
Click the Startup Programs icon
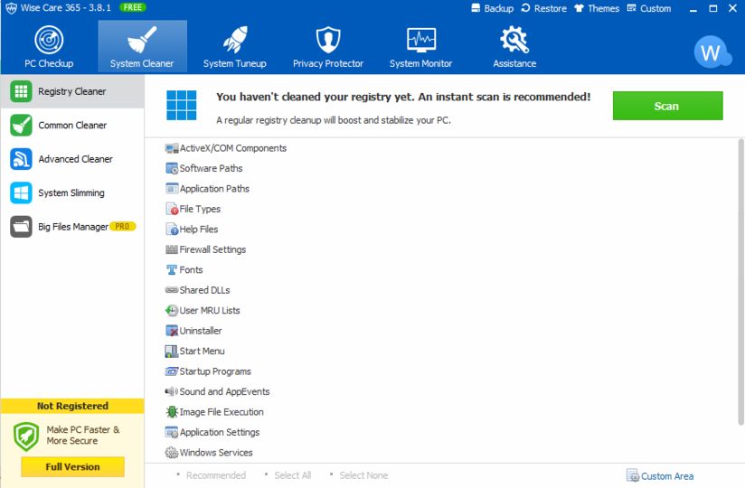click(172, 371)
